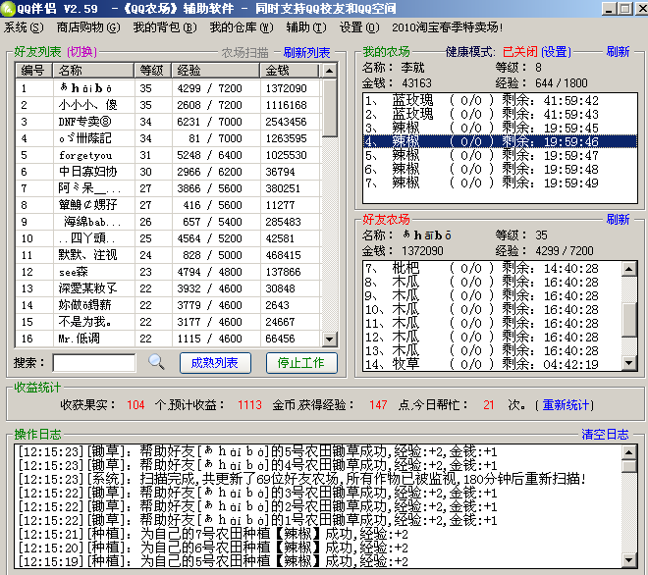Screen dimensions: 648x575
Task: Select friend row Mr.低调
Action: [x=167, y=339]
